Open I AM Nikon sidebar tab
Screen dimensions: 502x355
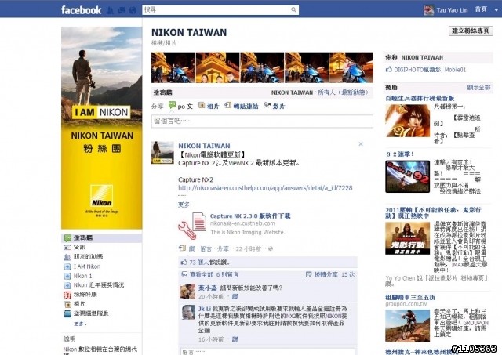point(87,266)
